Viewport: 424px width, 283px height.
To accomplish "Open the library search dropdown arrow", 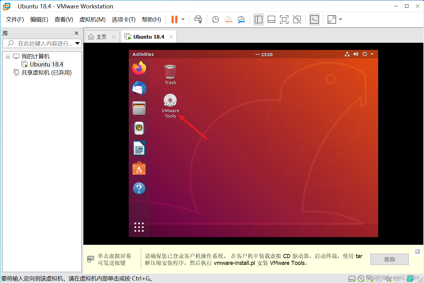I will 78,43.
